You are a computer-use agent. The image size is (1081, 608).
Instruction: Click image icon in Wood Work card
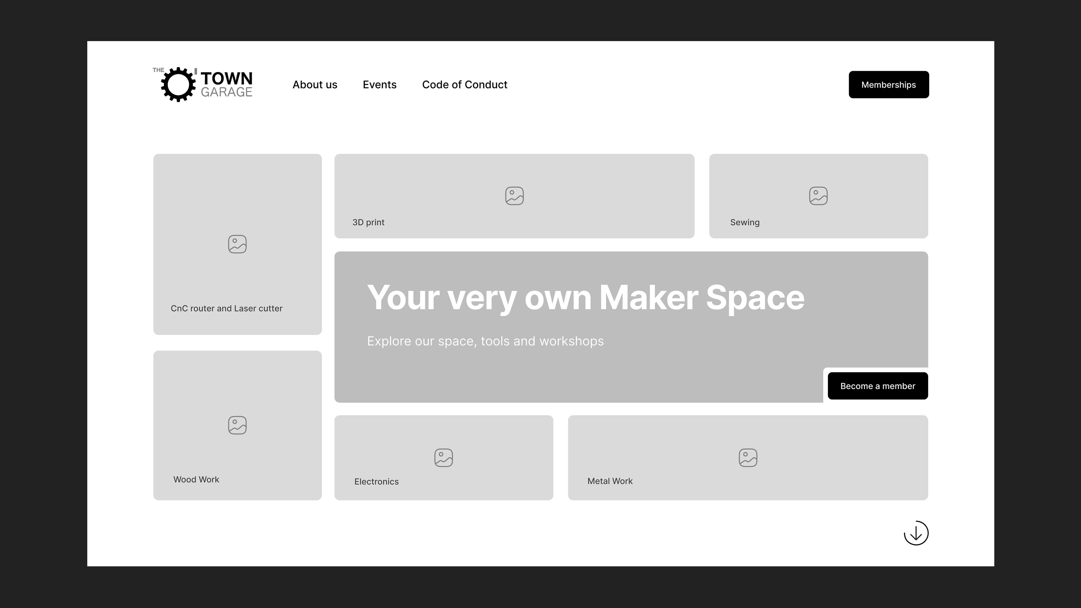point(237,425)
